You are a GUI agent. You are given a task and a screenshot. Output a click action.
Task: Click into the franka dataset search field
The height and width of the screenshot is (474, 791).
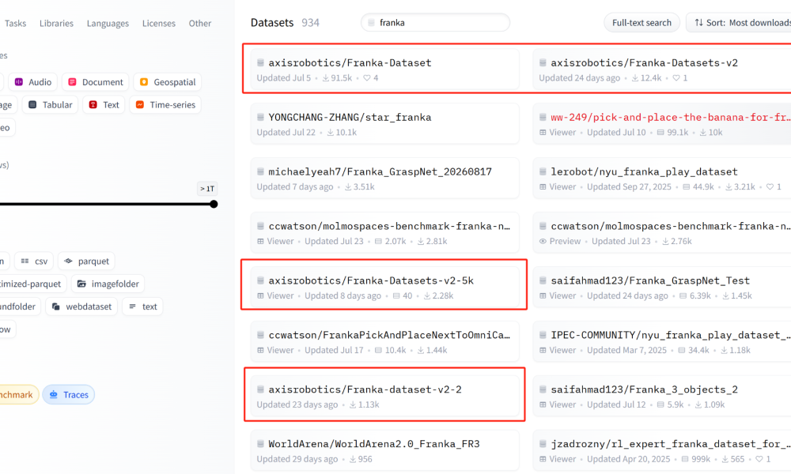click(x=435, y=23)
